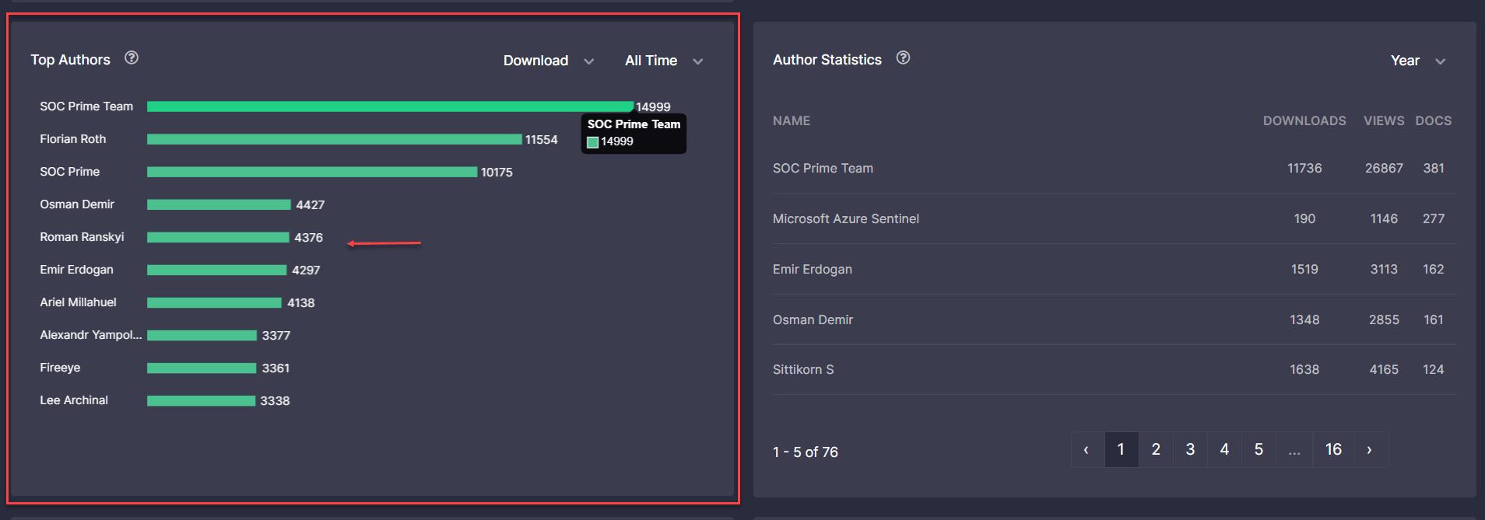
Task: Sort by the VIEWS column header
Action: tap(1383, 121)
